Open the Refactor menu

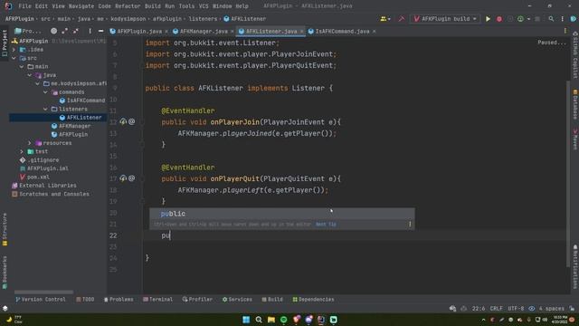128,6
